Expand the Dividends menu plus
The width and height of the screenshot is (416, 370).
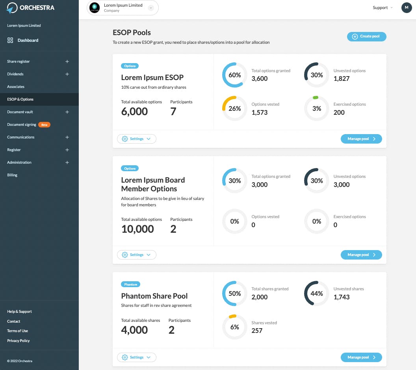tap(67, 74)
